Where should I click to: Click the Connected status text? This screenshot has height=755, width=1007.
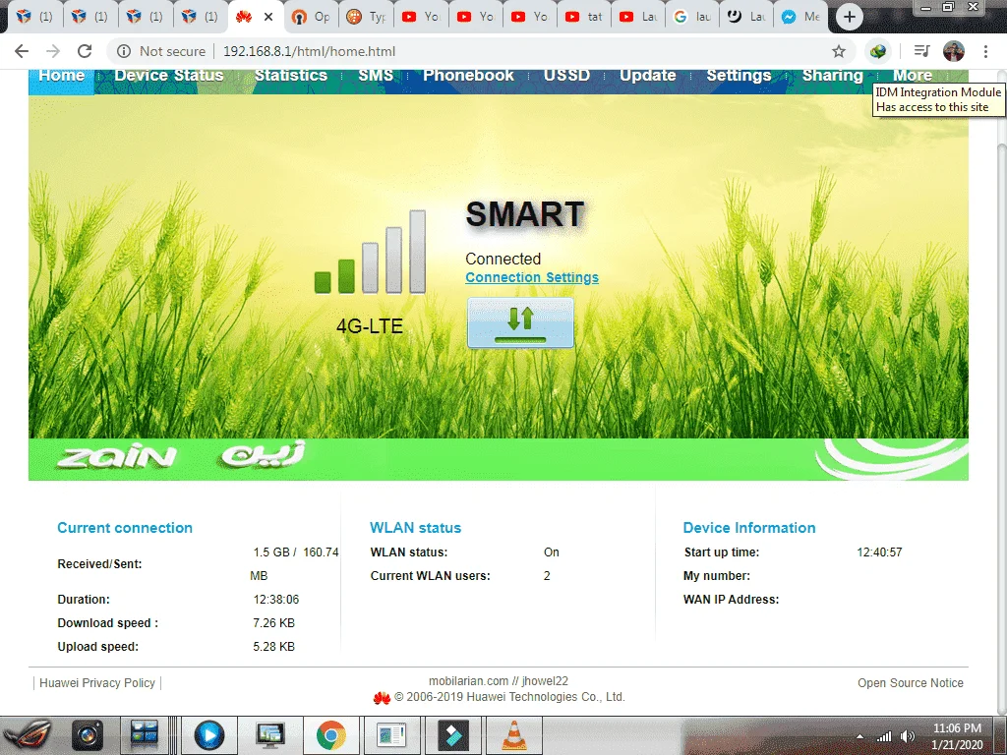point(503,259)
